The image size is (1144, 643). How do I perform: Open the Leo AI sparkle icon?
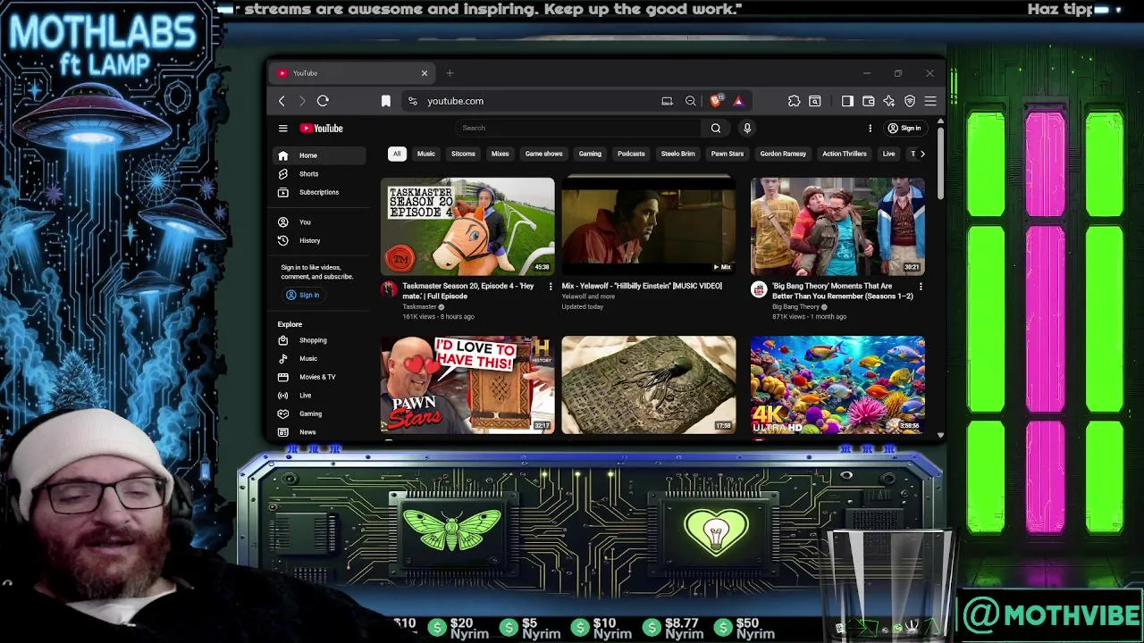[888, 101]
